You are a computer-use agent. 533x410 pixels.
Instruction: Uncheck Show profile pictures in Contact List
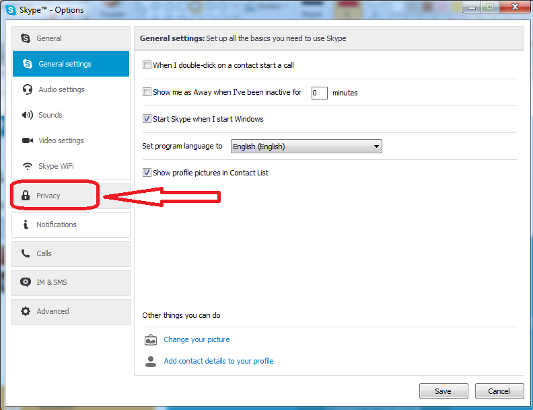click(147, 173)
